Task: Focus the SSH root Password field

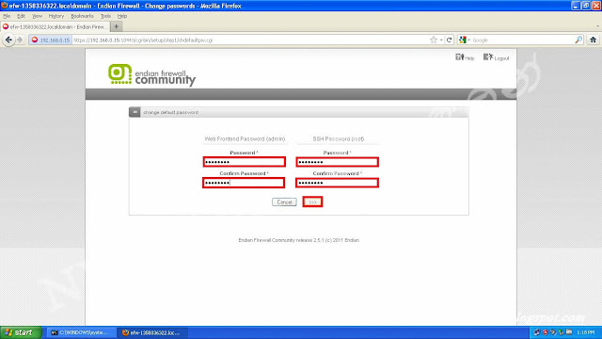Action: click(337, 162)
